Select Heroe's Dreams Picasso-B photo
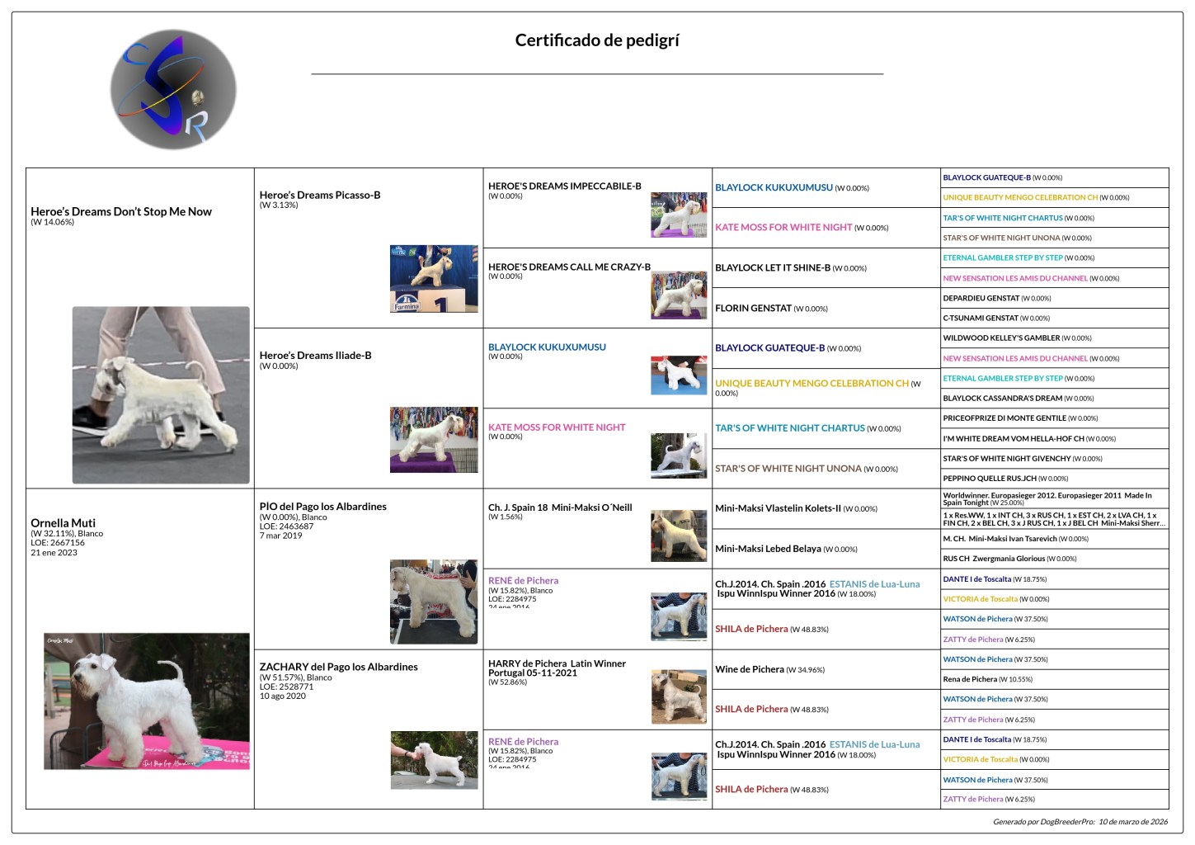Image resolution: width=1195 pixels, height=845 pixels. tap(434, 278)
